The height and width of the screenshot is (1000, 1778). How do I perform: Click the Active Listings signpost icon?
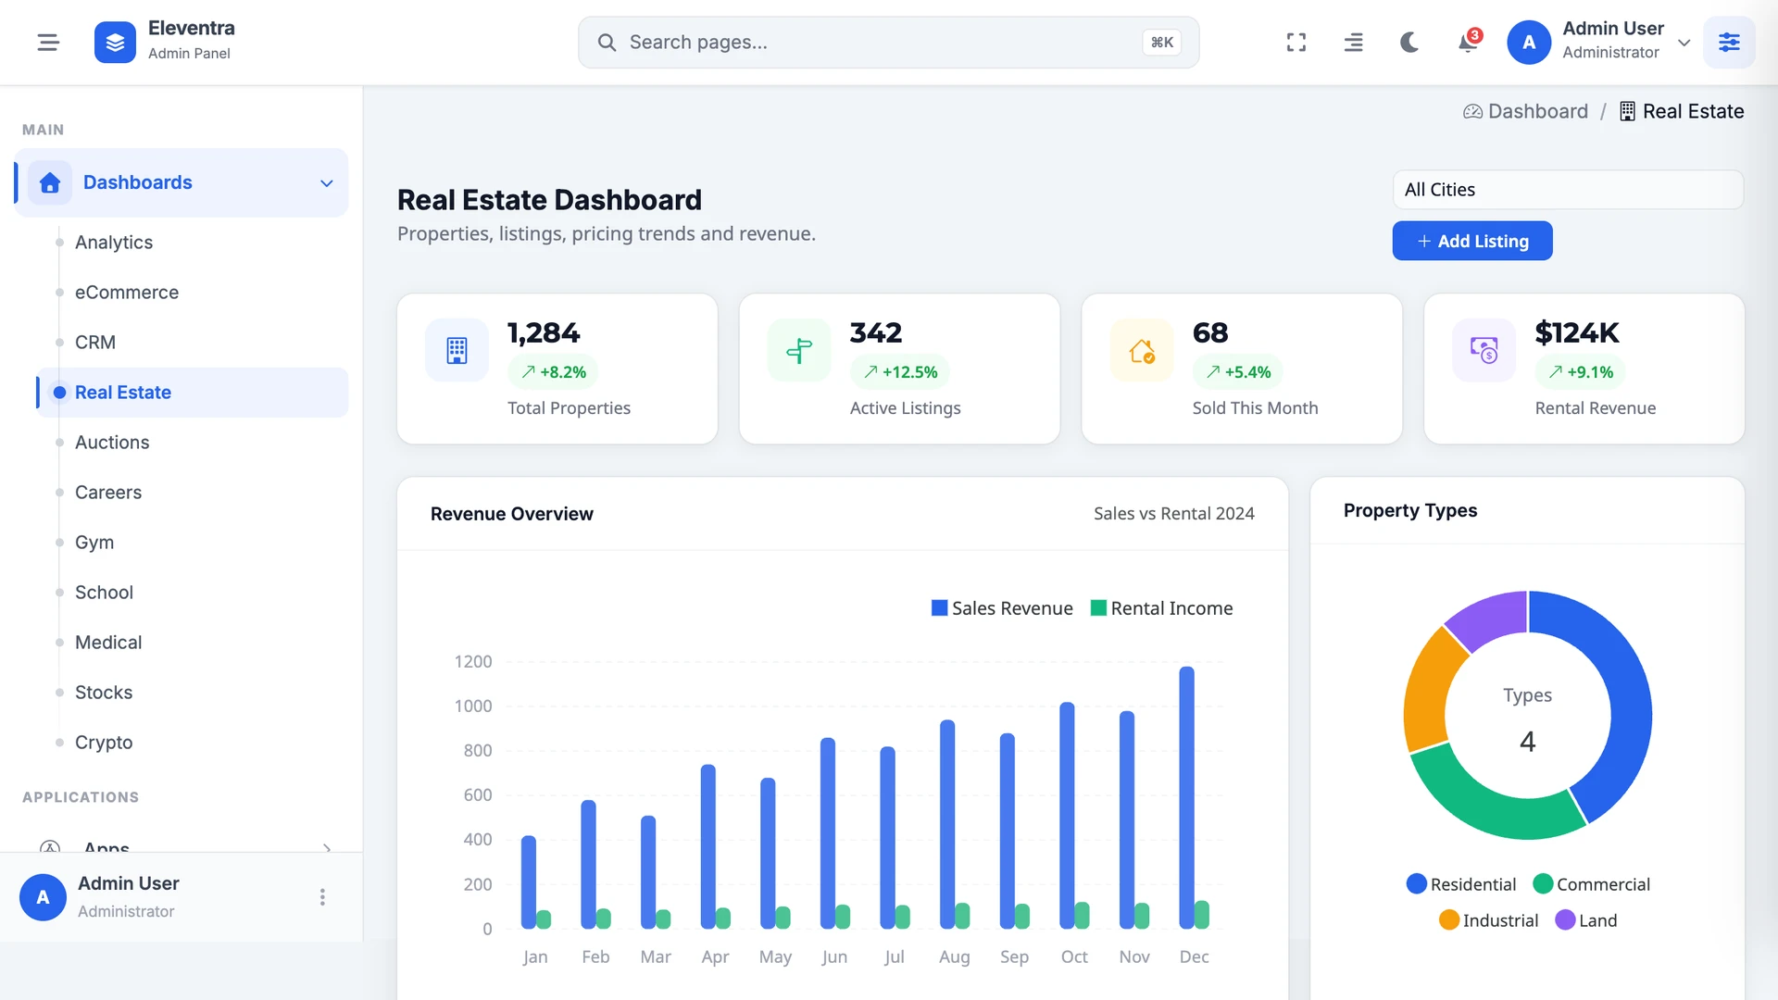click(x=799, y=350)
